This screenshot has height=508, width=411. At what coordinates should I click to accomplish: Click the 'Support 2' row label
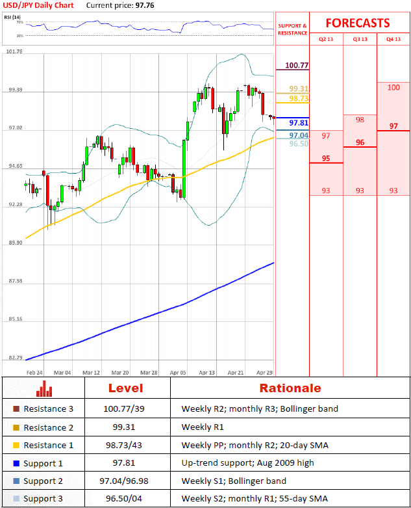(x=43, y=481)
